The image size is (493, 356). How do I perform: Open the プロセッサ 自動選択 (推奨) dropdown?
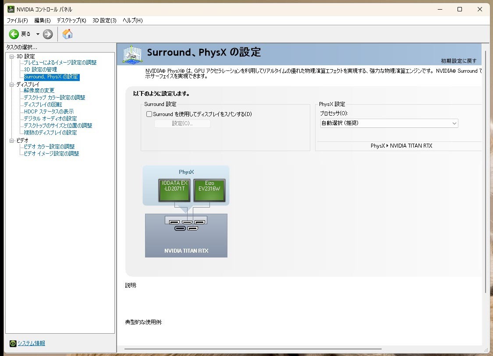389,123
